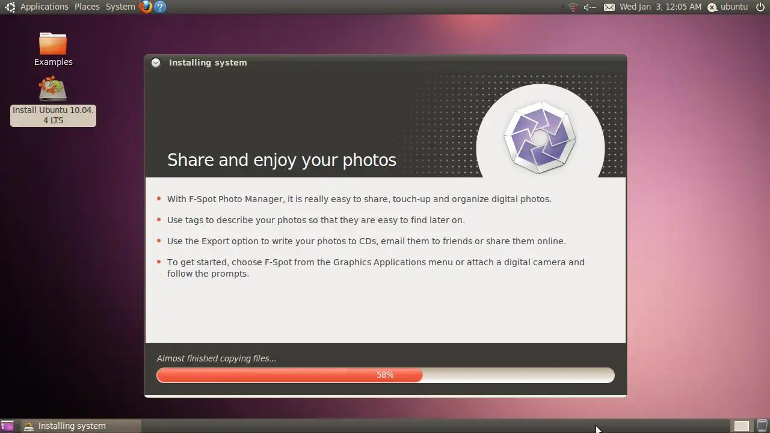This screenshot has width=770, height=433.
Task: Click the Almost finished copying files status text
Action: click(x=217, y=358)
